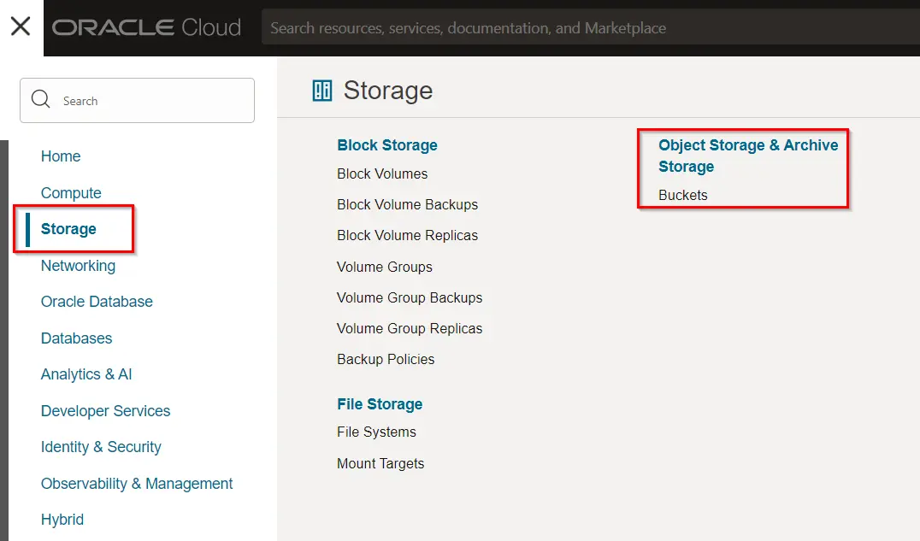Open Buckets under Object Storage
The height and width of the screenshot is (541, 920).
[x=683, y=195]
